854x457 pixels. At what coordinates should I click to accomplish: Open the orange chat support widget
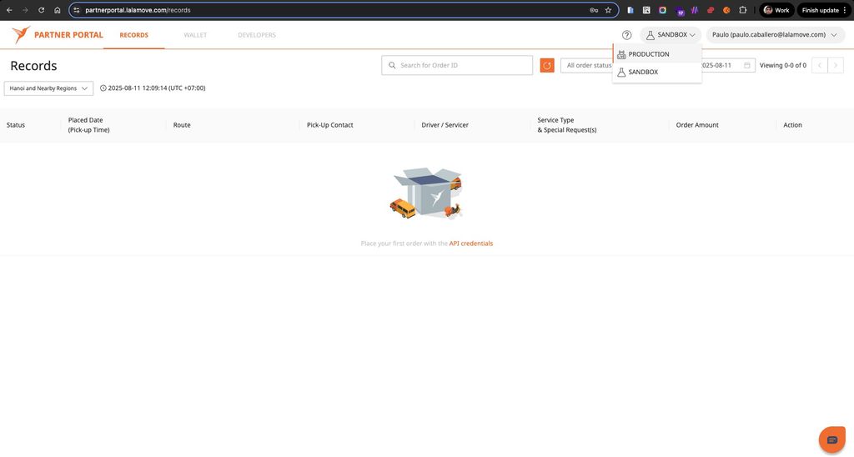coord(831,439)
